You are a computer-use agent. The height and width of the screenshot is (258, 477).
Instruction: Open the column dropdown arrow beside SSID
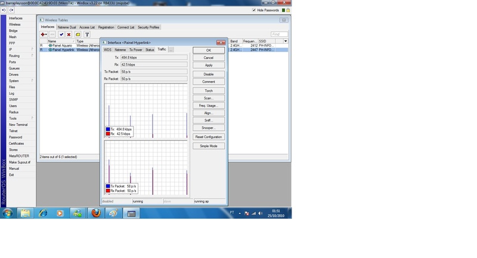286,41
